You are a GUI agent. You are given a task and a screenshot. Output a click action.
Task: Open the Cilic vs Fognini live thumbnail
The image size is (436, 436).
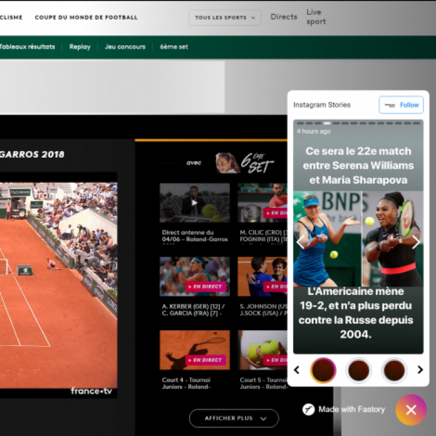(262, 202)
